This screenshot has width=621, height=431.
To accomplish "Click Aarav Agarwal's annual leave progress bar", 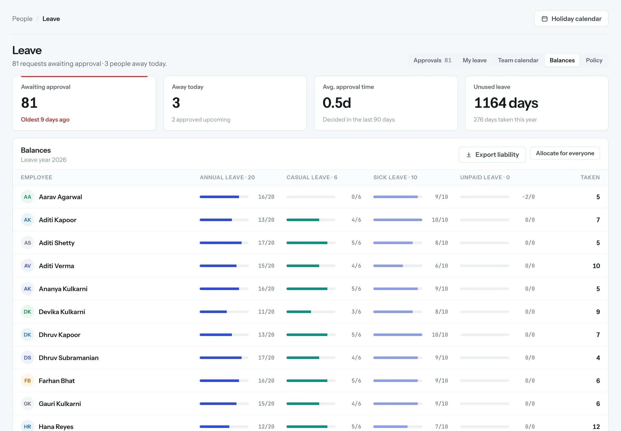I will [224, 197].
